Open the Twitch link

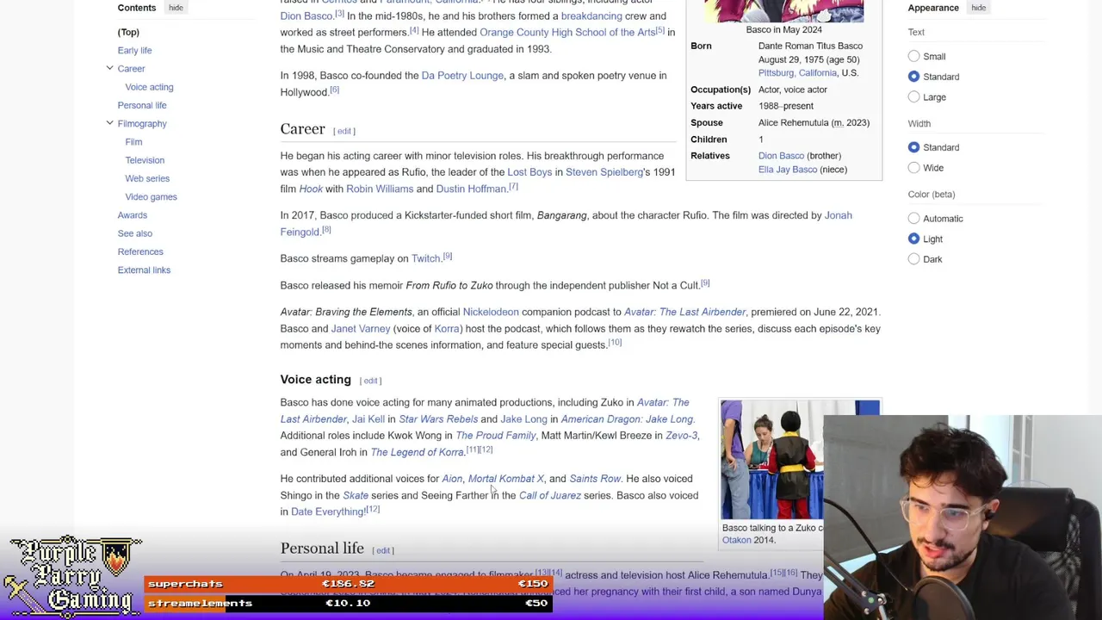point(425,258)
